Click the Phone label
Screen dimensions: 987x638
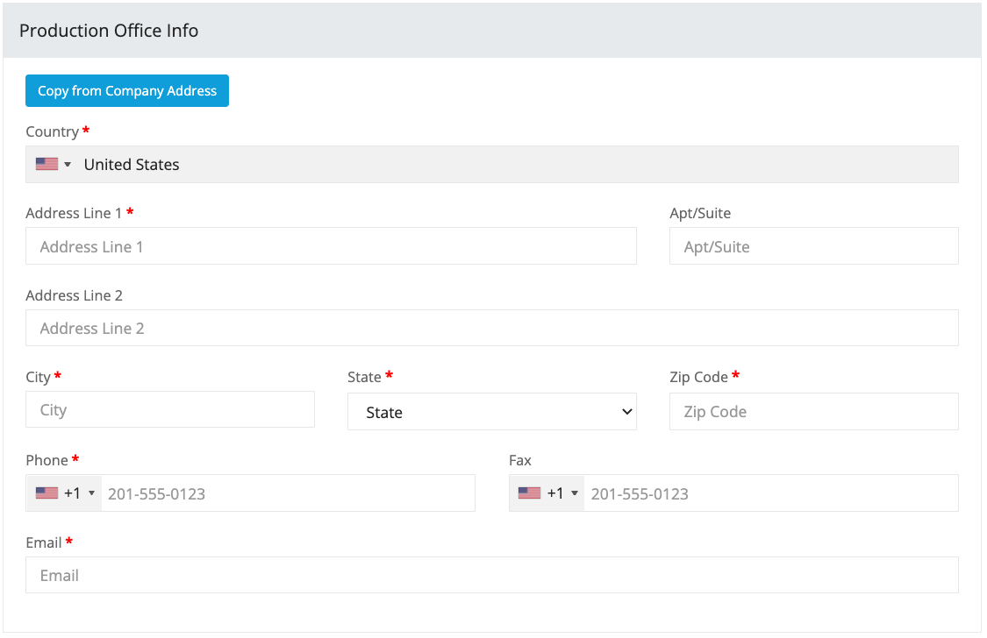click(x=47, y=460)
